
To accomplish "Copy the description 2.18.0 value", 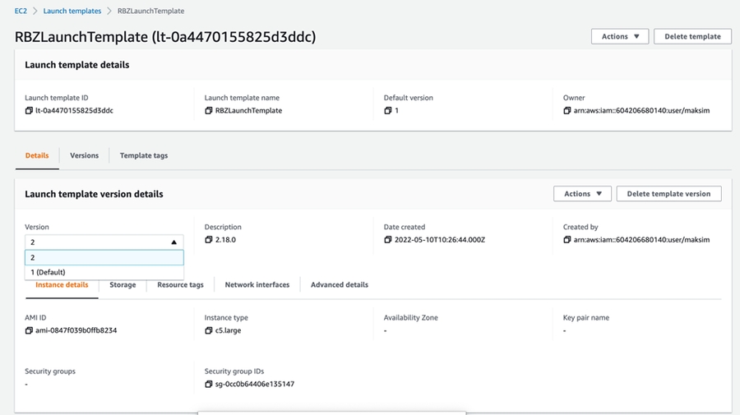I will (209, 240).
